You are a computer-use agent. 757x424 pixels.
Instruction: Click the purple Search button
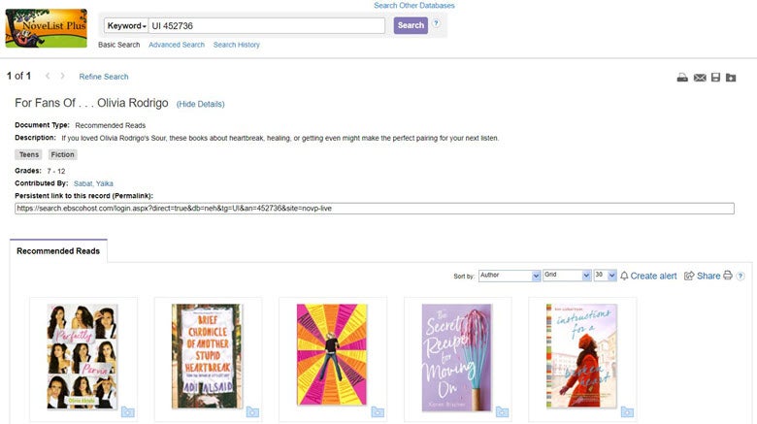click(x=411, y=25)
